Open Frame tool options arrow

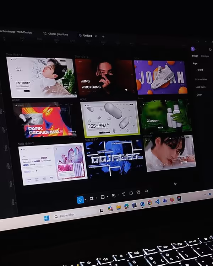point(96,198)
